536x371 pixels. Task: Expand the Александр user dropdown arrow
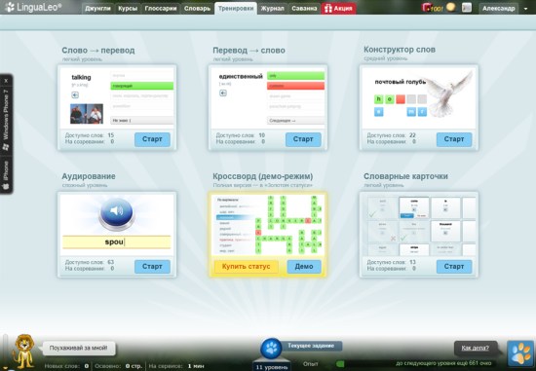click(525, 9)
